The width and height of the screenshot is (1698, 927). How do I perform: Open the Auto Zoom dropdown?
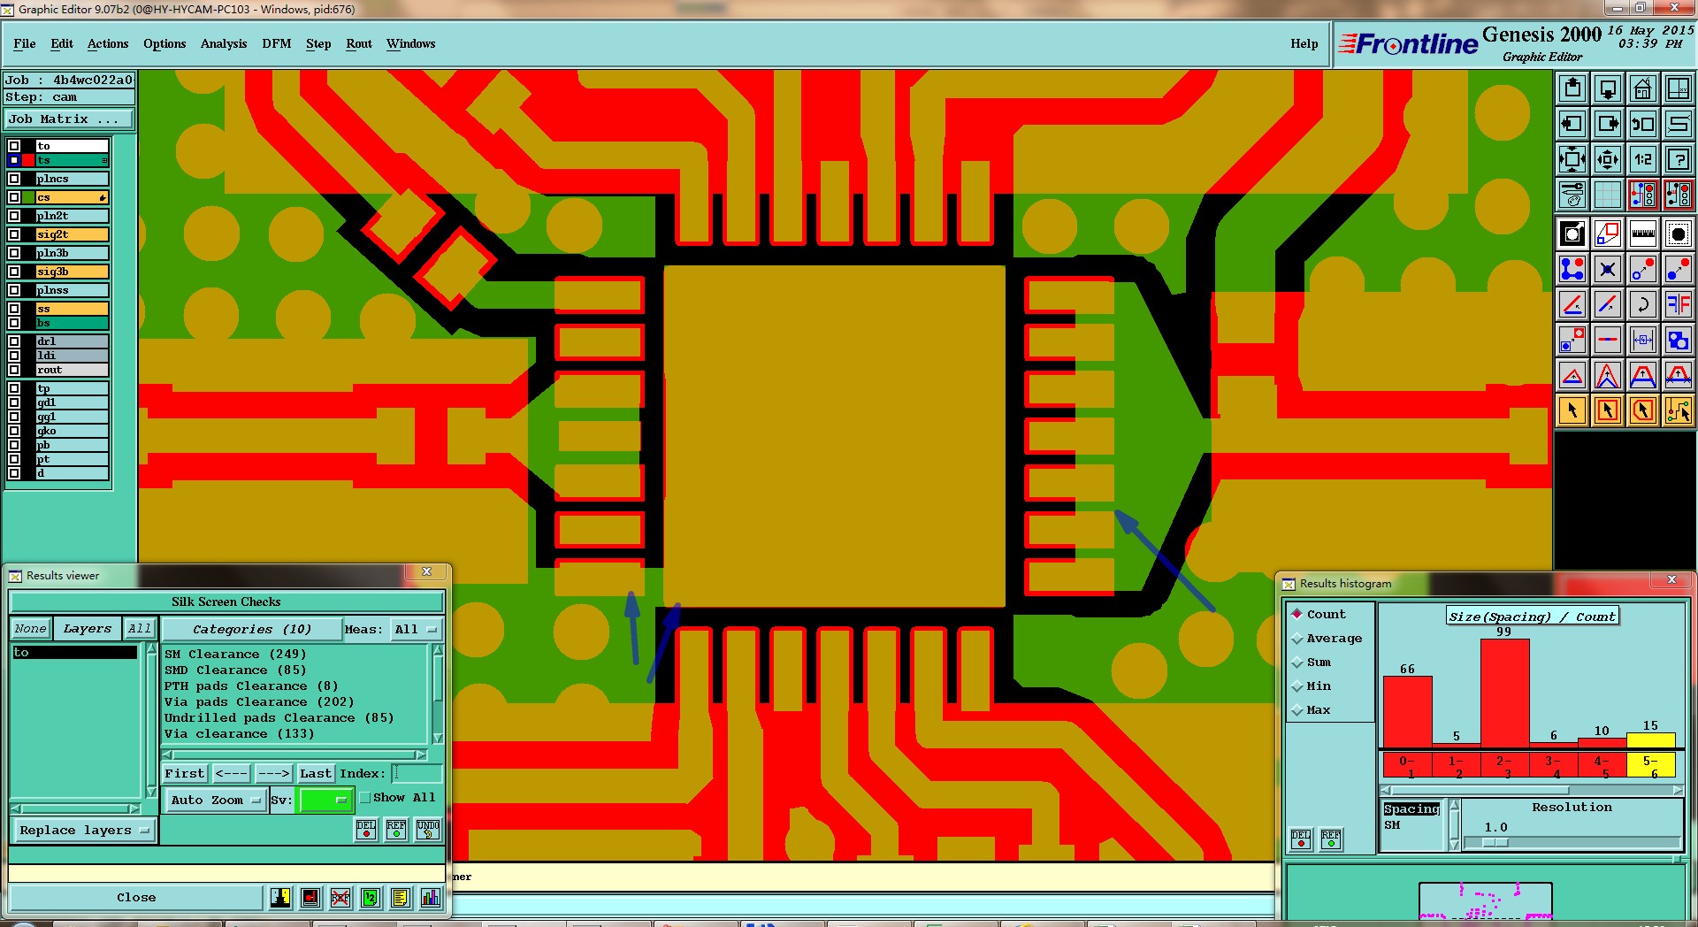point(215,800)
